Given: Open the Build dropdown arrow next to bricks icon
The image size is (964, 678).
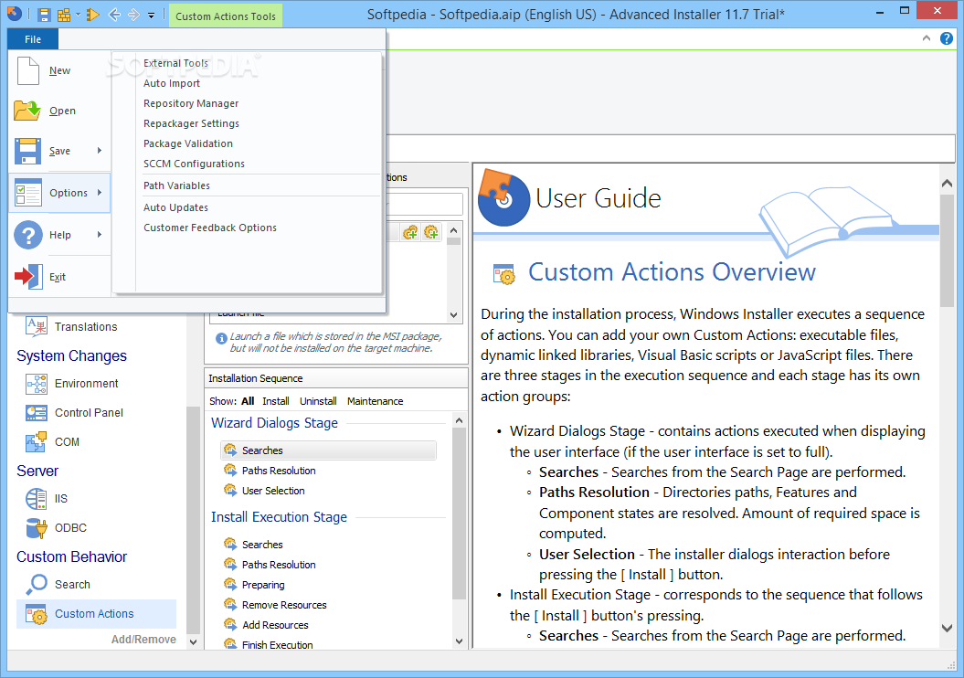Looking at the screenshot, I should (78, 15).
